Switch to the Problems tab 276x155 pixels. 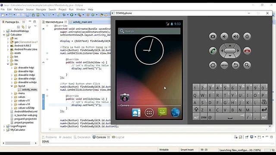click(50, 137)
